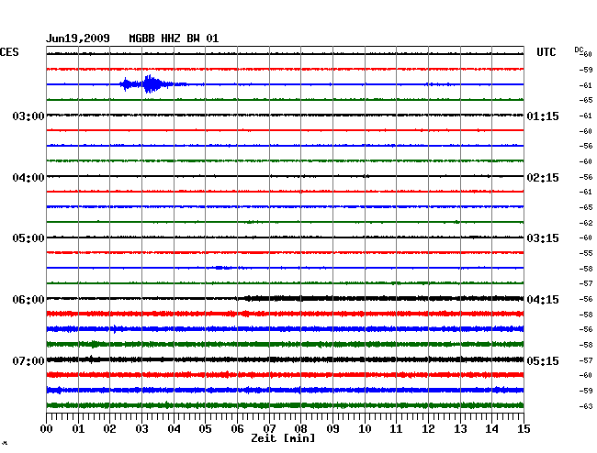597x453 pixels.
Task: Click minute tick label 02
Action: (x=109, y=428)
